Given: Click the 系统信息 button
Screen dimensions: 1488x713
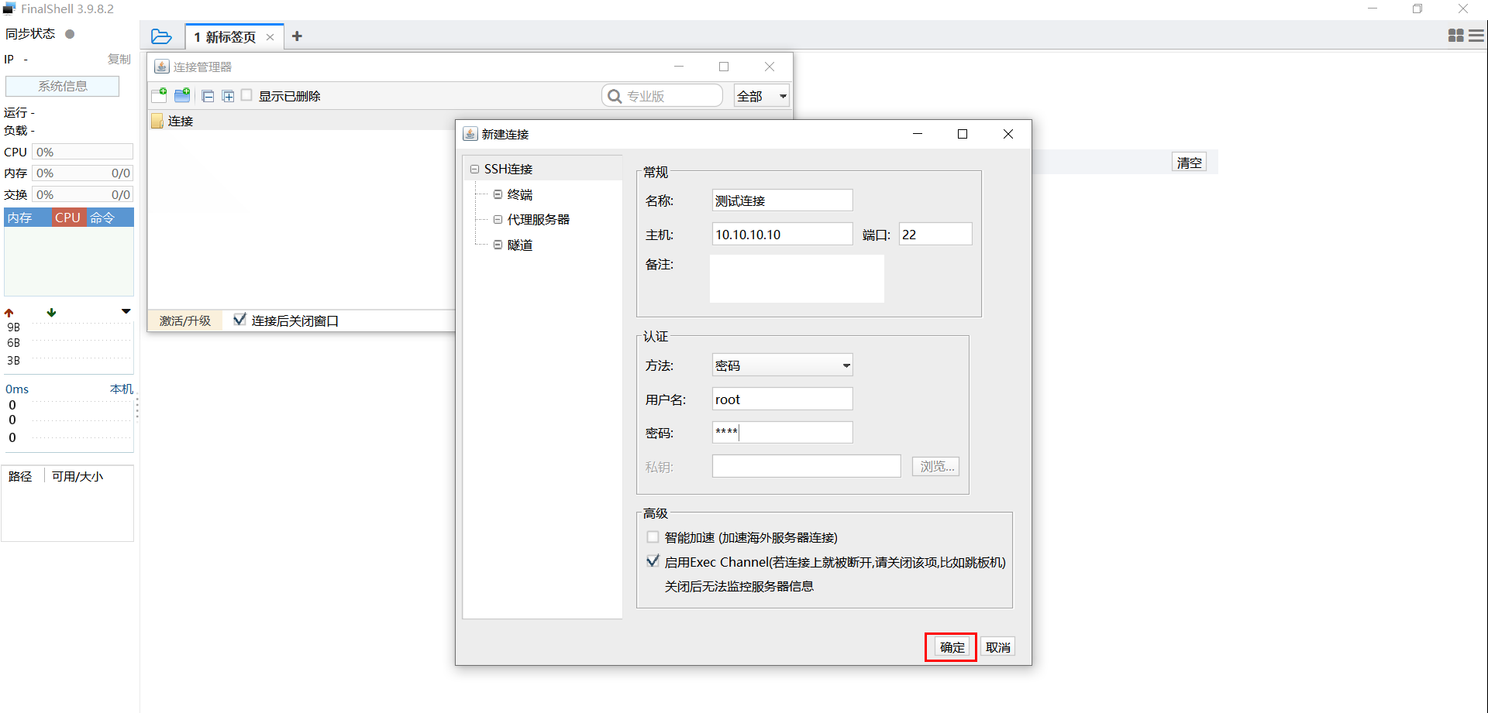Looking at the screenshot, I should [x=63, y=86].
